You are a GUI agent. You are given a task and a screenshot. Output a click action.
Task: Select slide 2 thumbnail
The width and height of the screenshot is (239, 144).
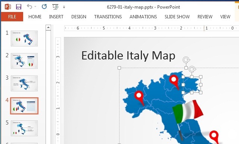(x=24, y=61)
